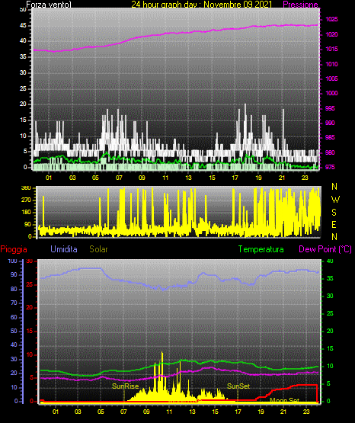Click the red 20 rain axis value

[30, 308]
